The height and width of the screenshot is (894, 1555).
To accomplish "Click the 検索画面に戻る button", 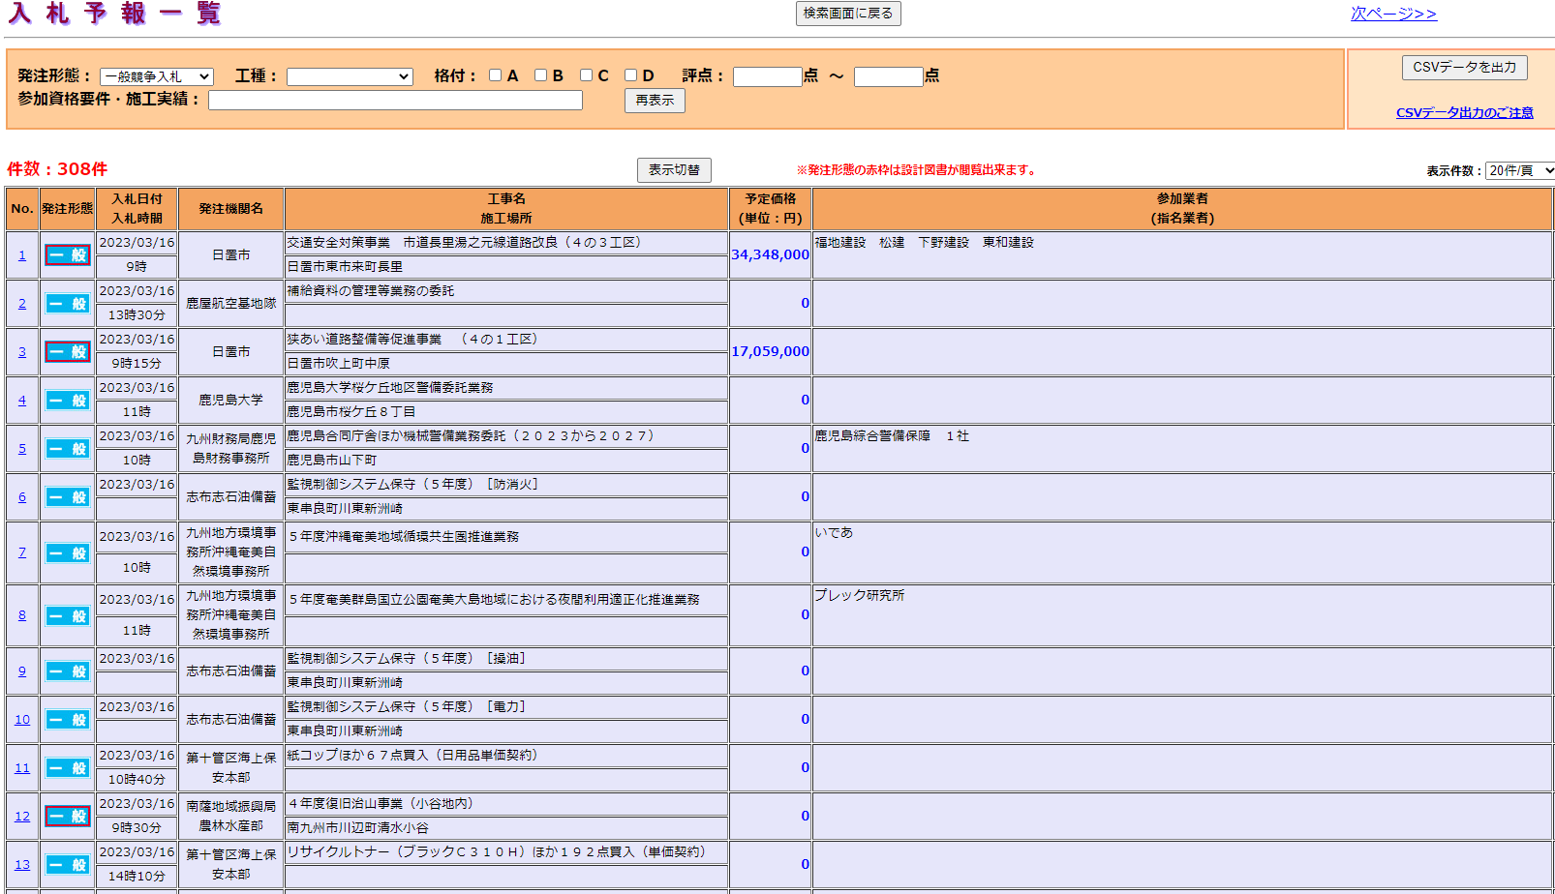I will pos(848,14).
